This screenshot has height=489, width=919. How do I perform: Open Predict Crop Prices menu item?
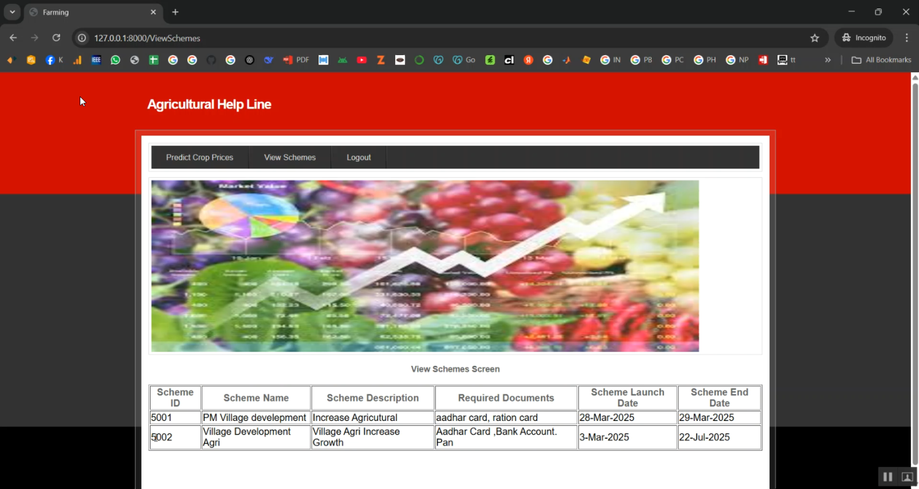tap(200, 157)
